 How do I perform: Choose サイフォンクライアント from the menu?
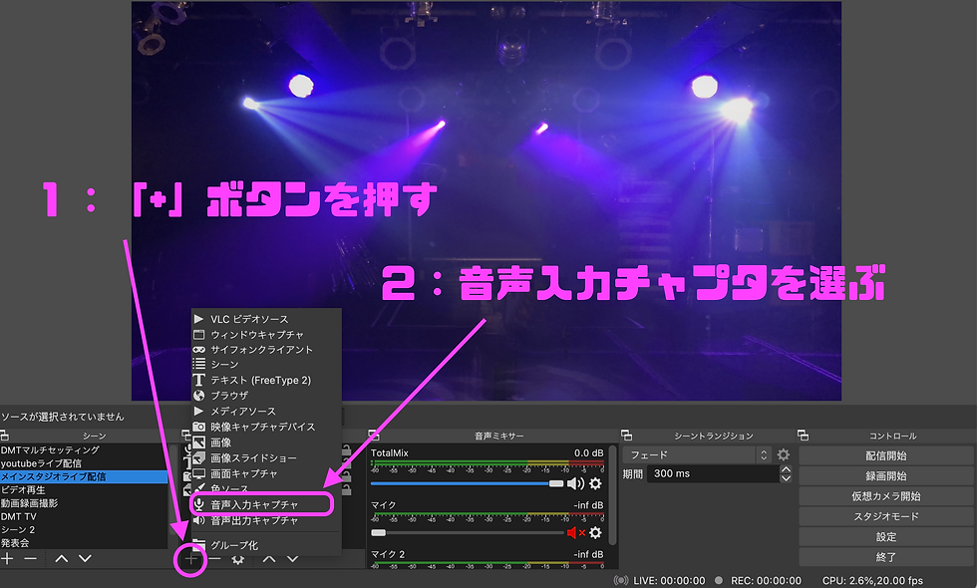(266, 350)
